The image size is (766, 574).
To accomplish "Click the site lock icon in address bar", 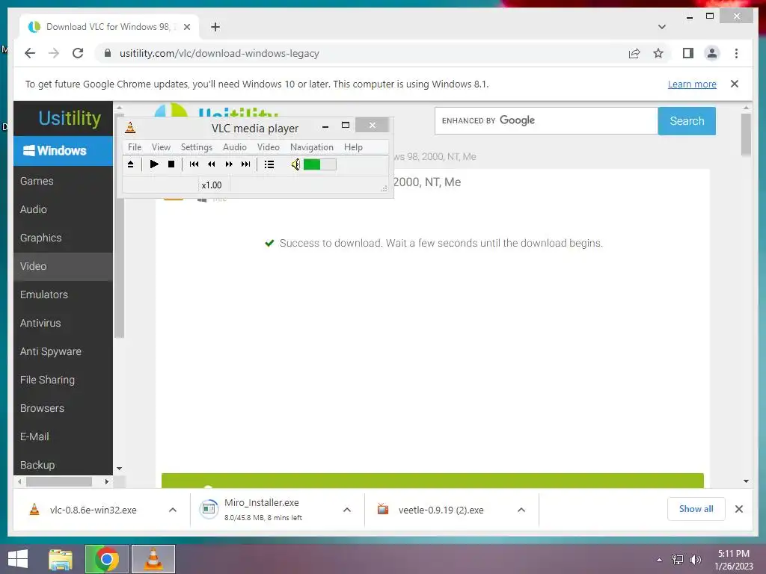I will pyautogui.click(x=108, y=53).
